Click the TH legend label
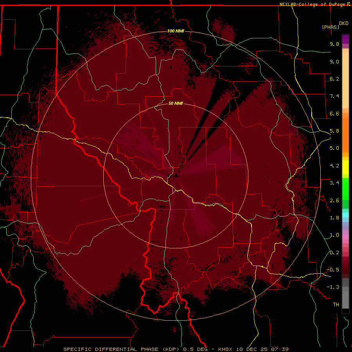This screenshot has width=352, height=352. pyautogui.click(x=336, y=305)
